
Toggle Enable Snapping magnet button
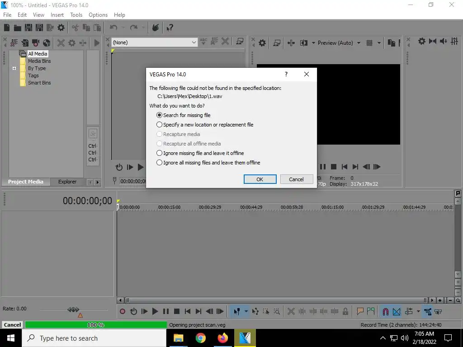[x=385, y=311]
